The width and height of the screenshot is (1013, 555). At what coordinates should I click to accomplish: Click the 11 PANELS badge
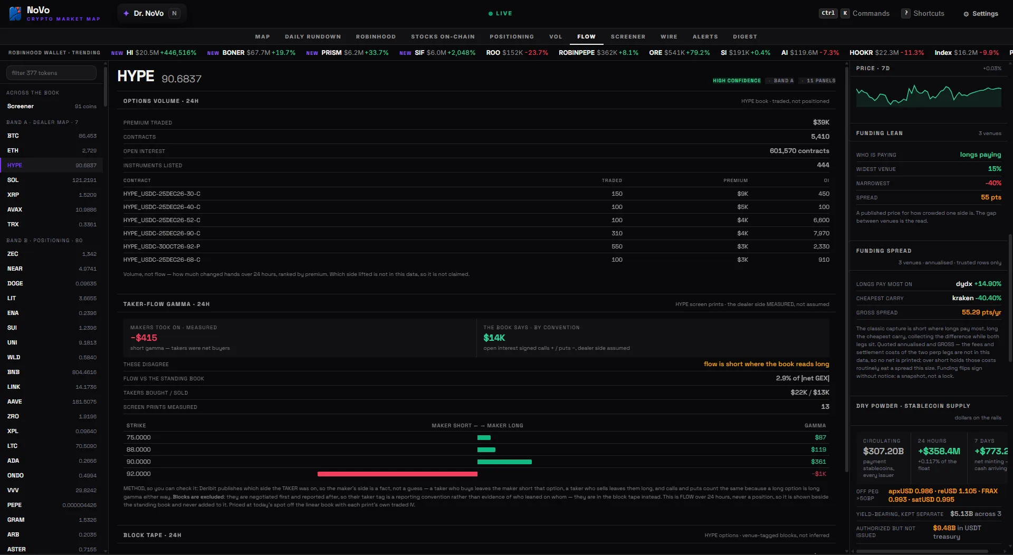coord(818,81)
